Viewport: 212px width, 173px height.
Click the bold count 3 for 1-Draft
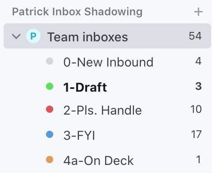point(198,86)
